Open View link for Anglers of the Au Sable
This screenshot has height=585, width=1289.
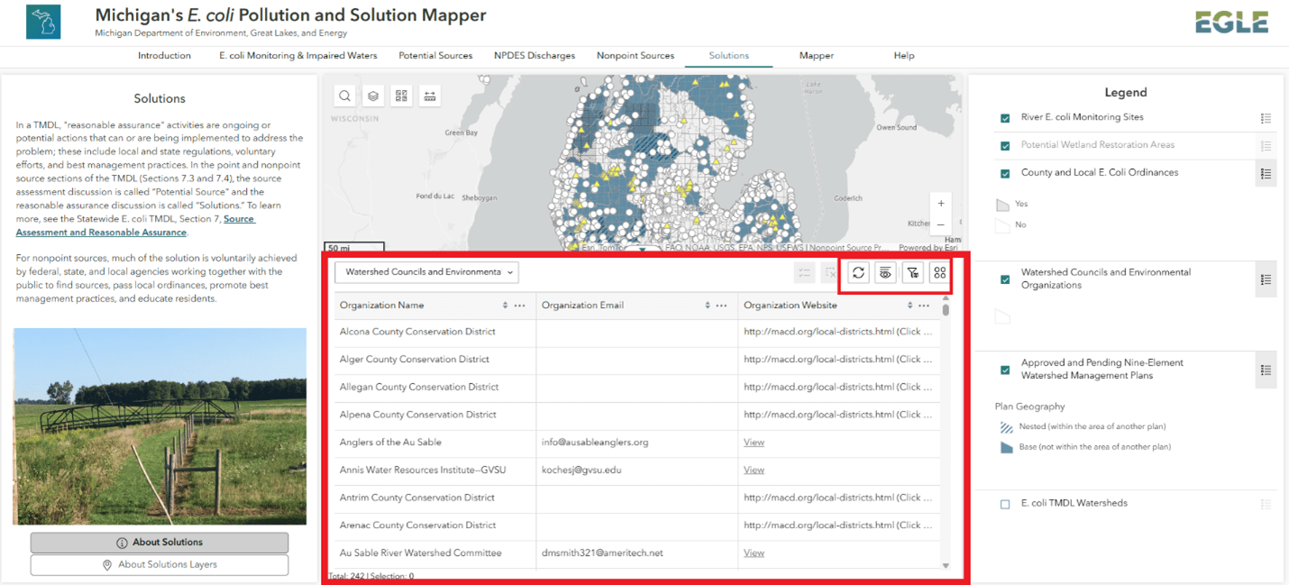coord(754,443)
